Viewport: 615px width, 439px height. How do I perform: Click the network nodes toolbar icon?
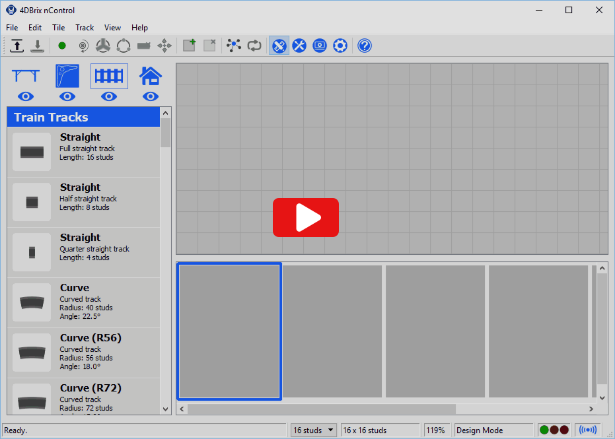pos(234,46)
